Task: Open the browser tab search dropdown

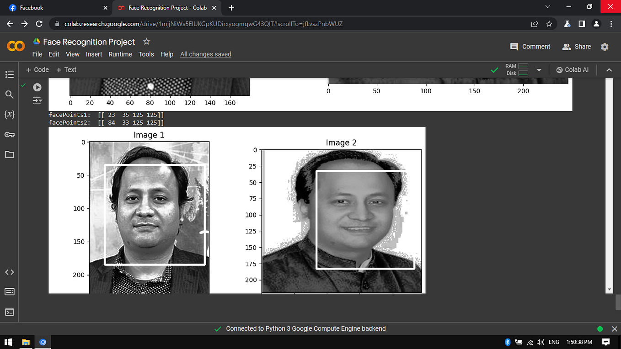Action: (x=547, y=7)
